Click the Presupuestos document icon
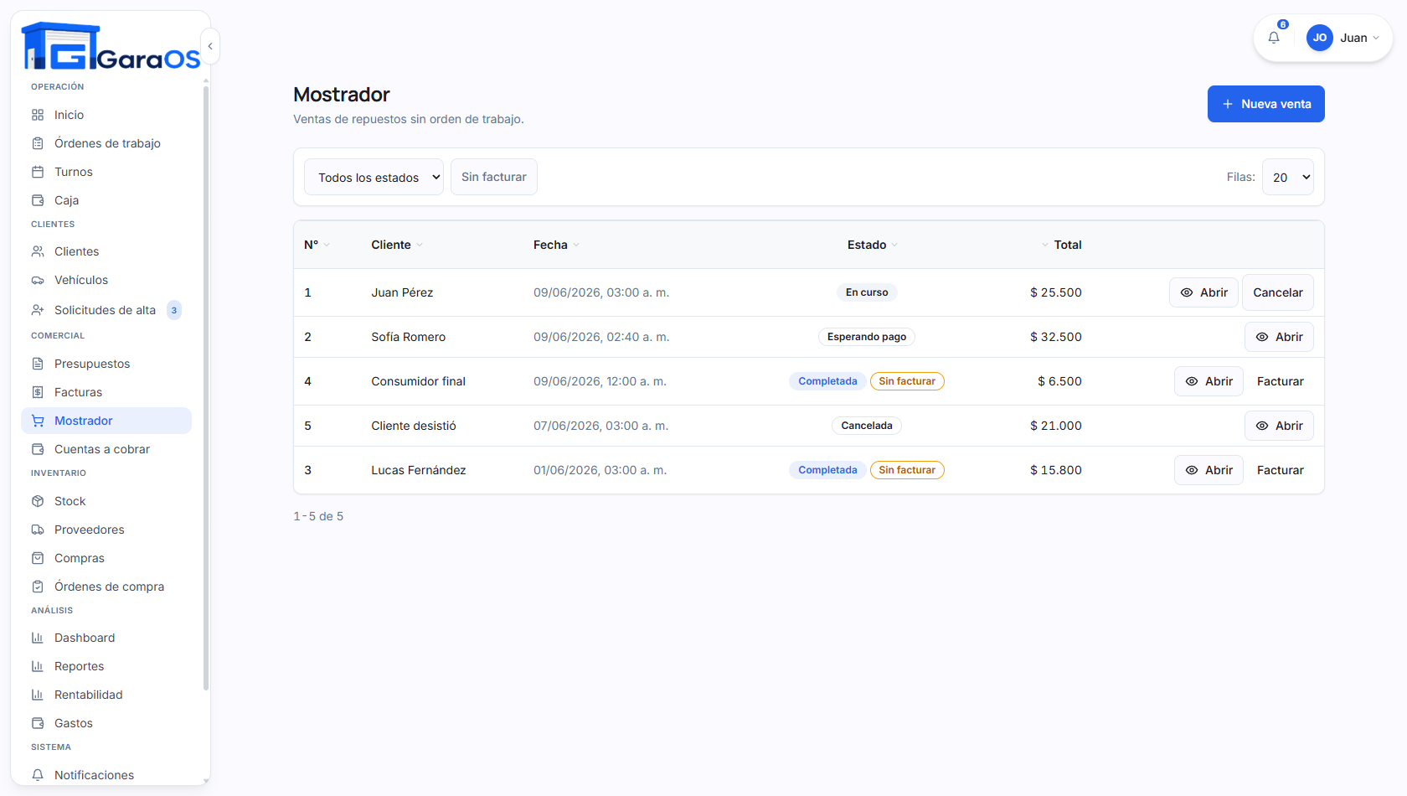Viewport: 1407px width, 796px height. [38, 364]
